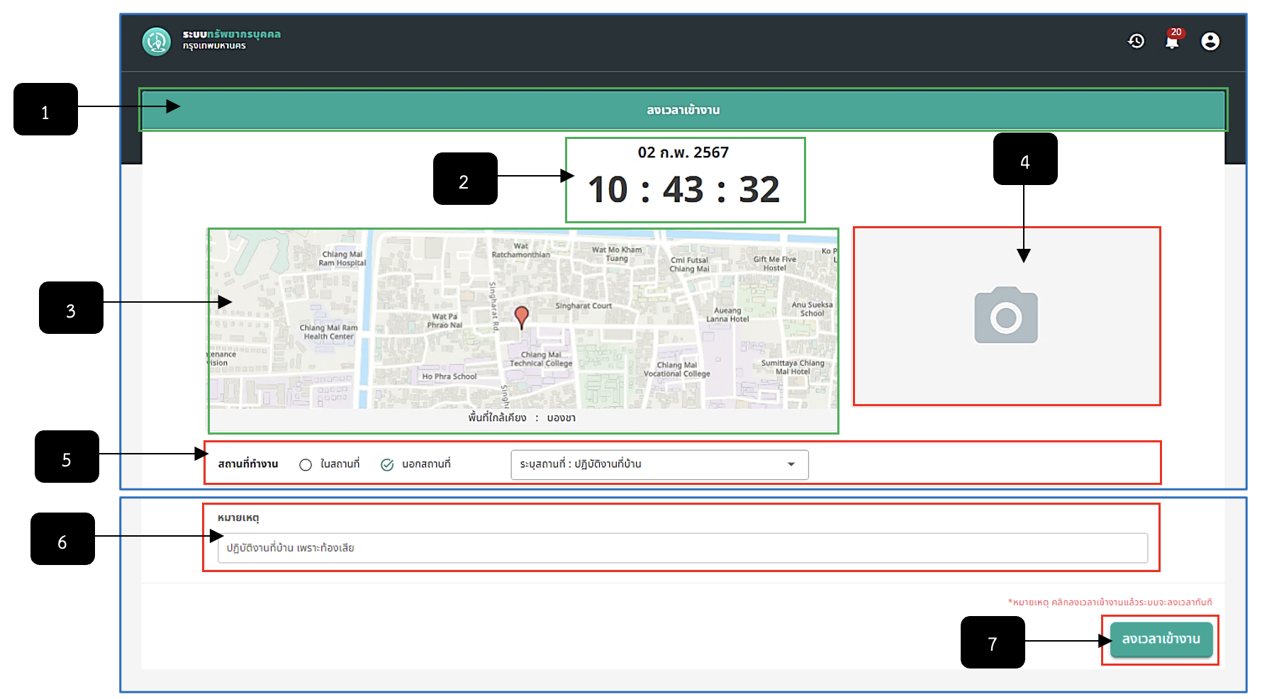Click the green ลงเวลาเข้างาน submit button

1161,639
